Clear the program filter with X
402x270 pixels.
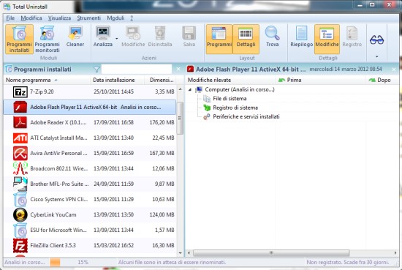point(178,69)
